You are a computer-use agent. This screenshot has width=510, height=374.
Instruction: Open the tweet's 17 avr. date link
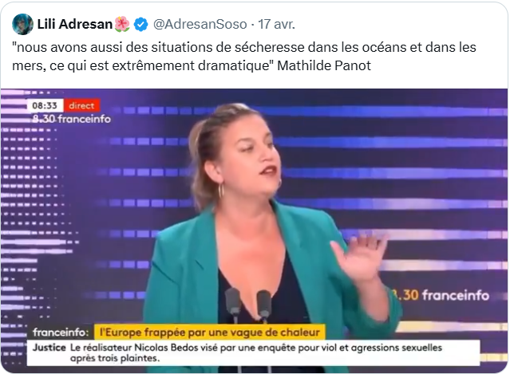[276, 25]
